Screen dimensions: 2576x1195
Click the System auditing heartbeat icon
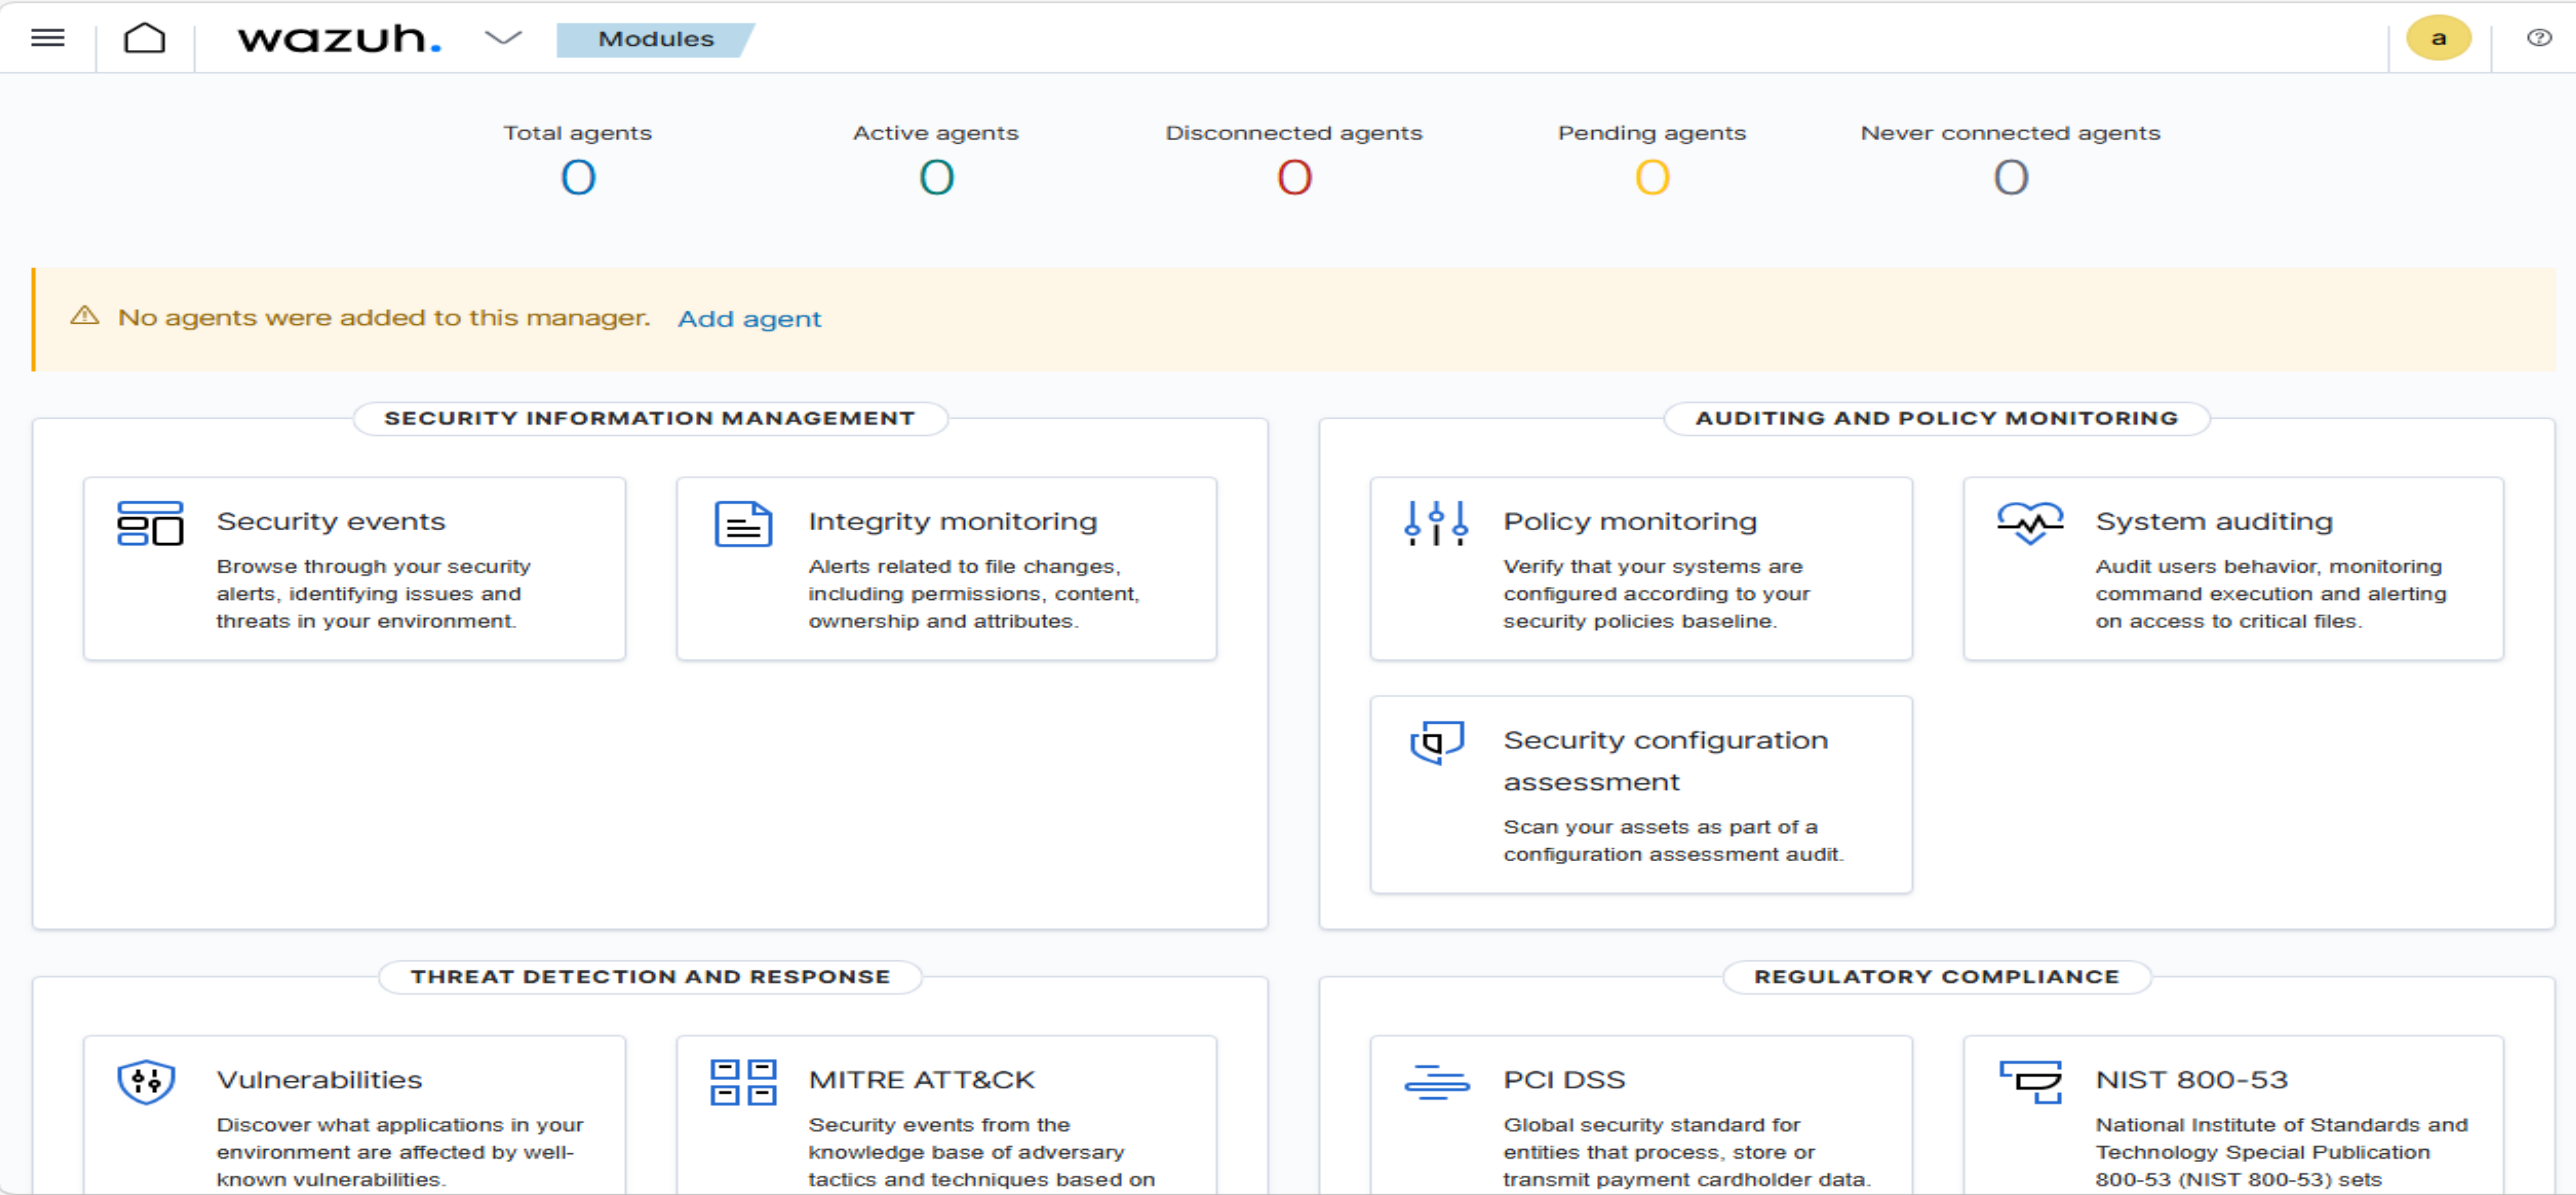click(x=2030, y=523)
